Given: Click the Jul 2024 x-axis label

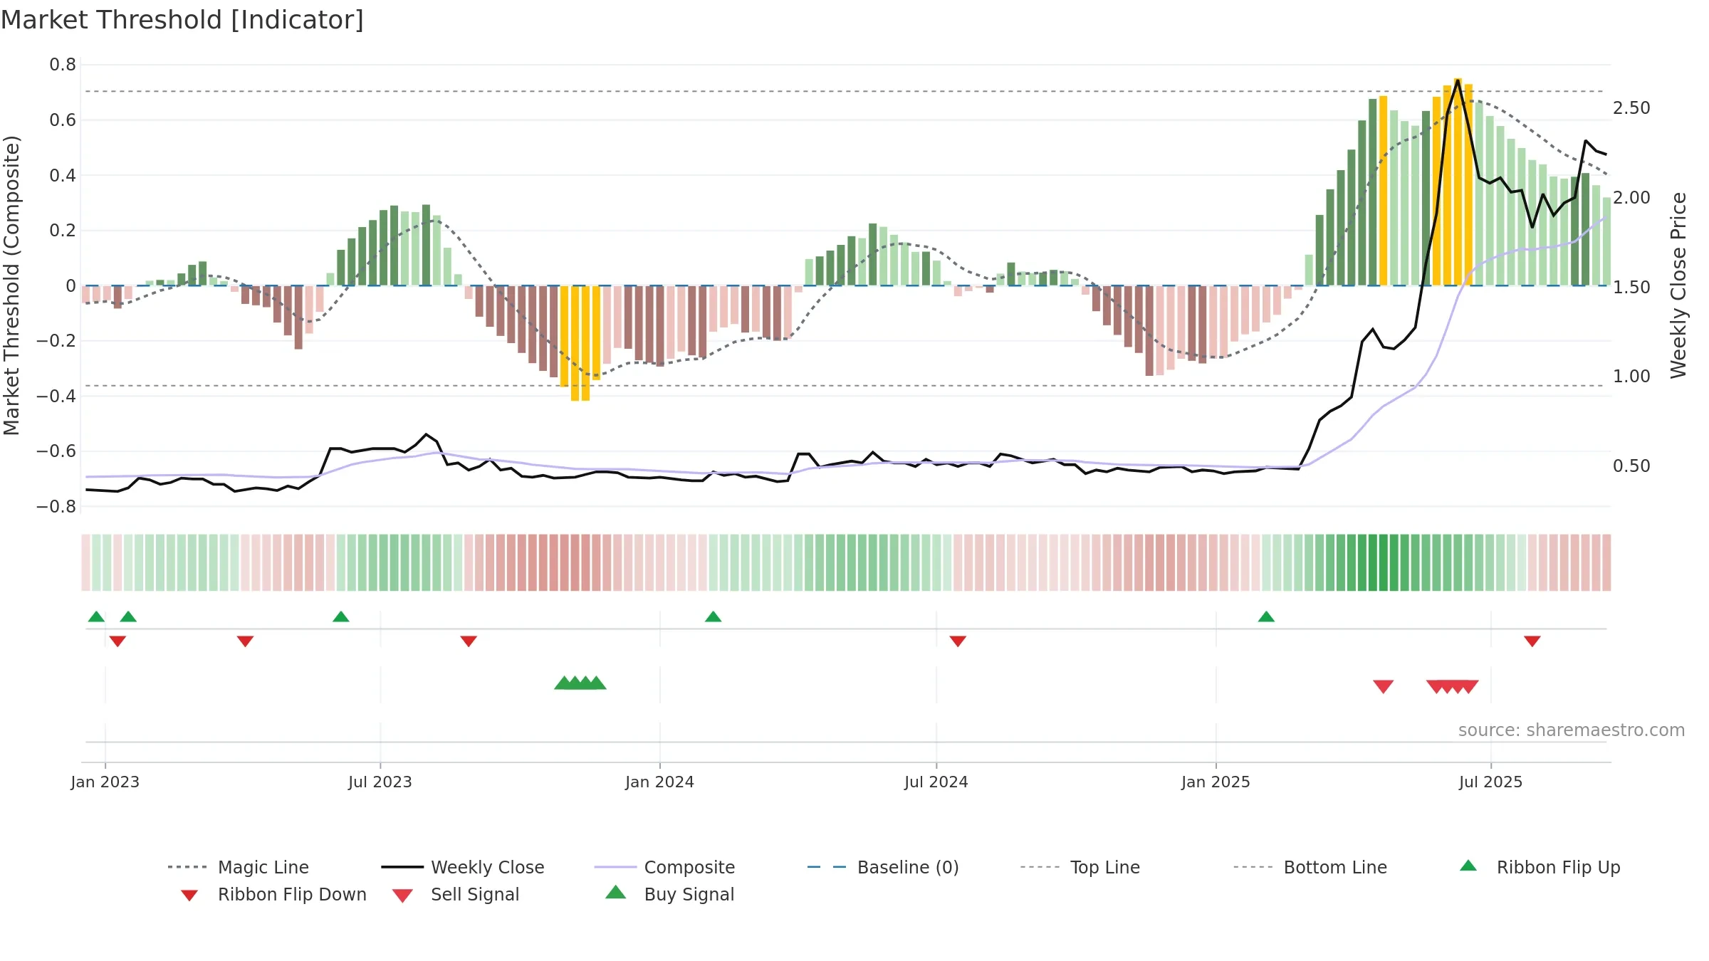Looking at the screenshot, I should [936, 782].
